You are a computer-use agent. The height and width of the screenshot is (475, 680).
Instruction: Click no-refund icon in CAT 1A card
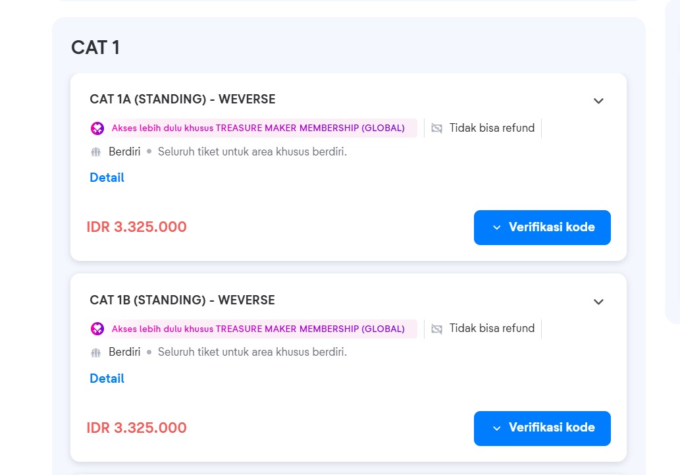pos(436,128)
